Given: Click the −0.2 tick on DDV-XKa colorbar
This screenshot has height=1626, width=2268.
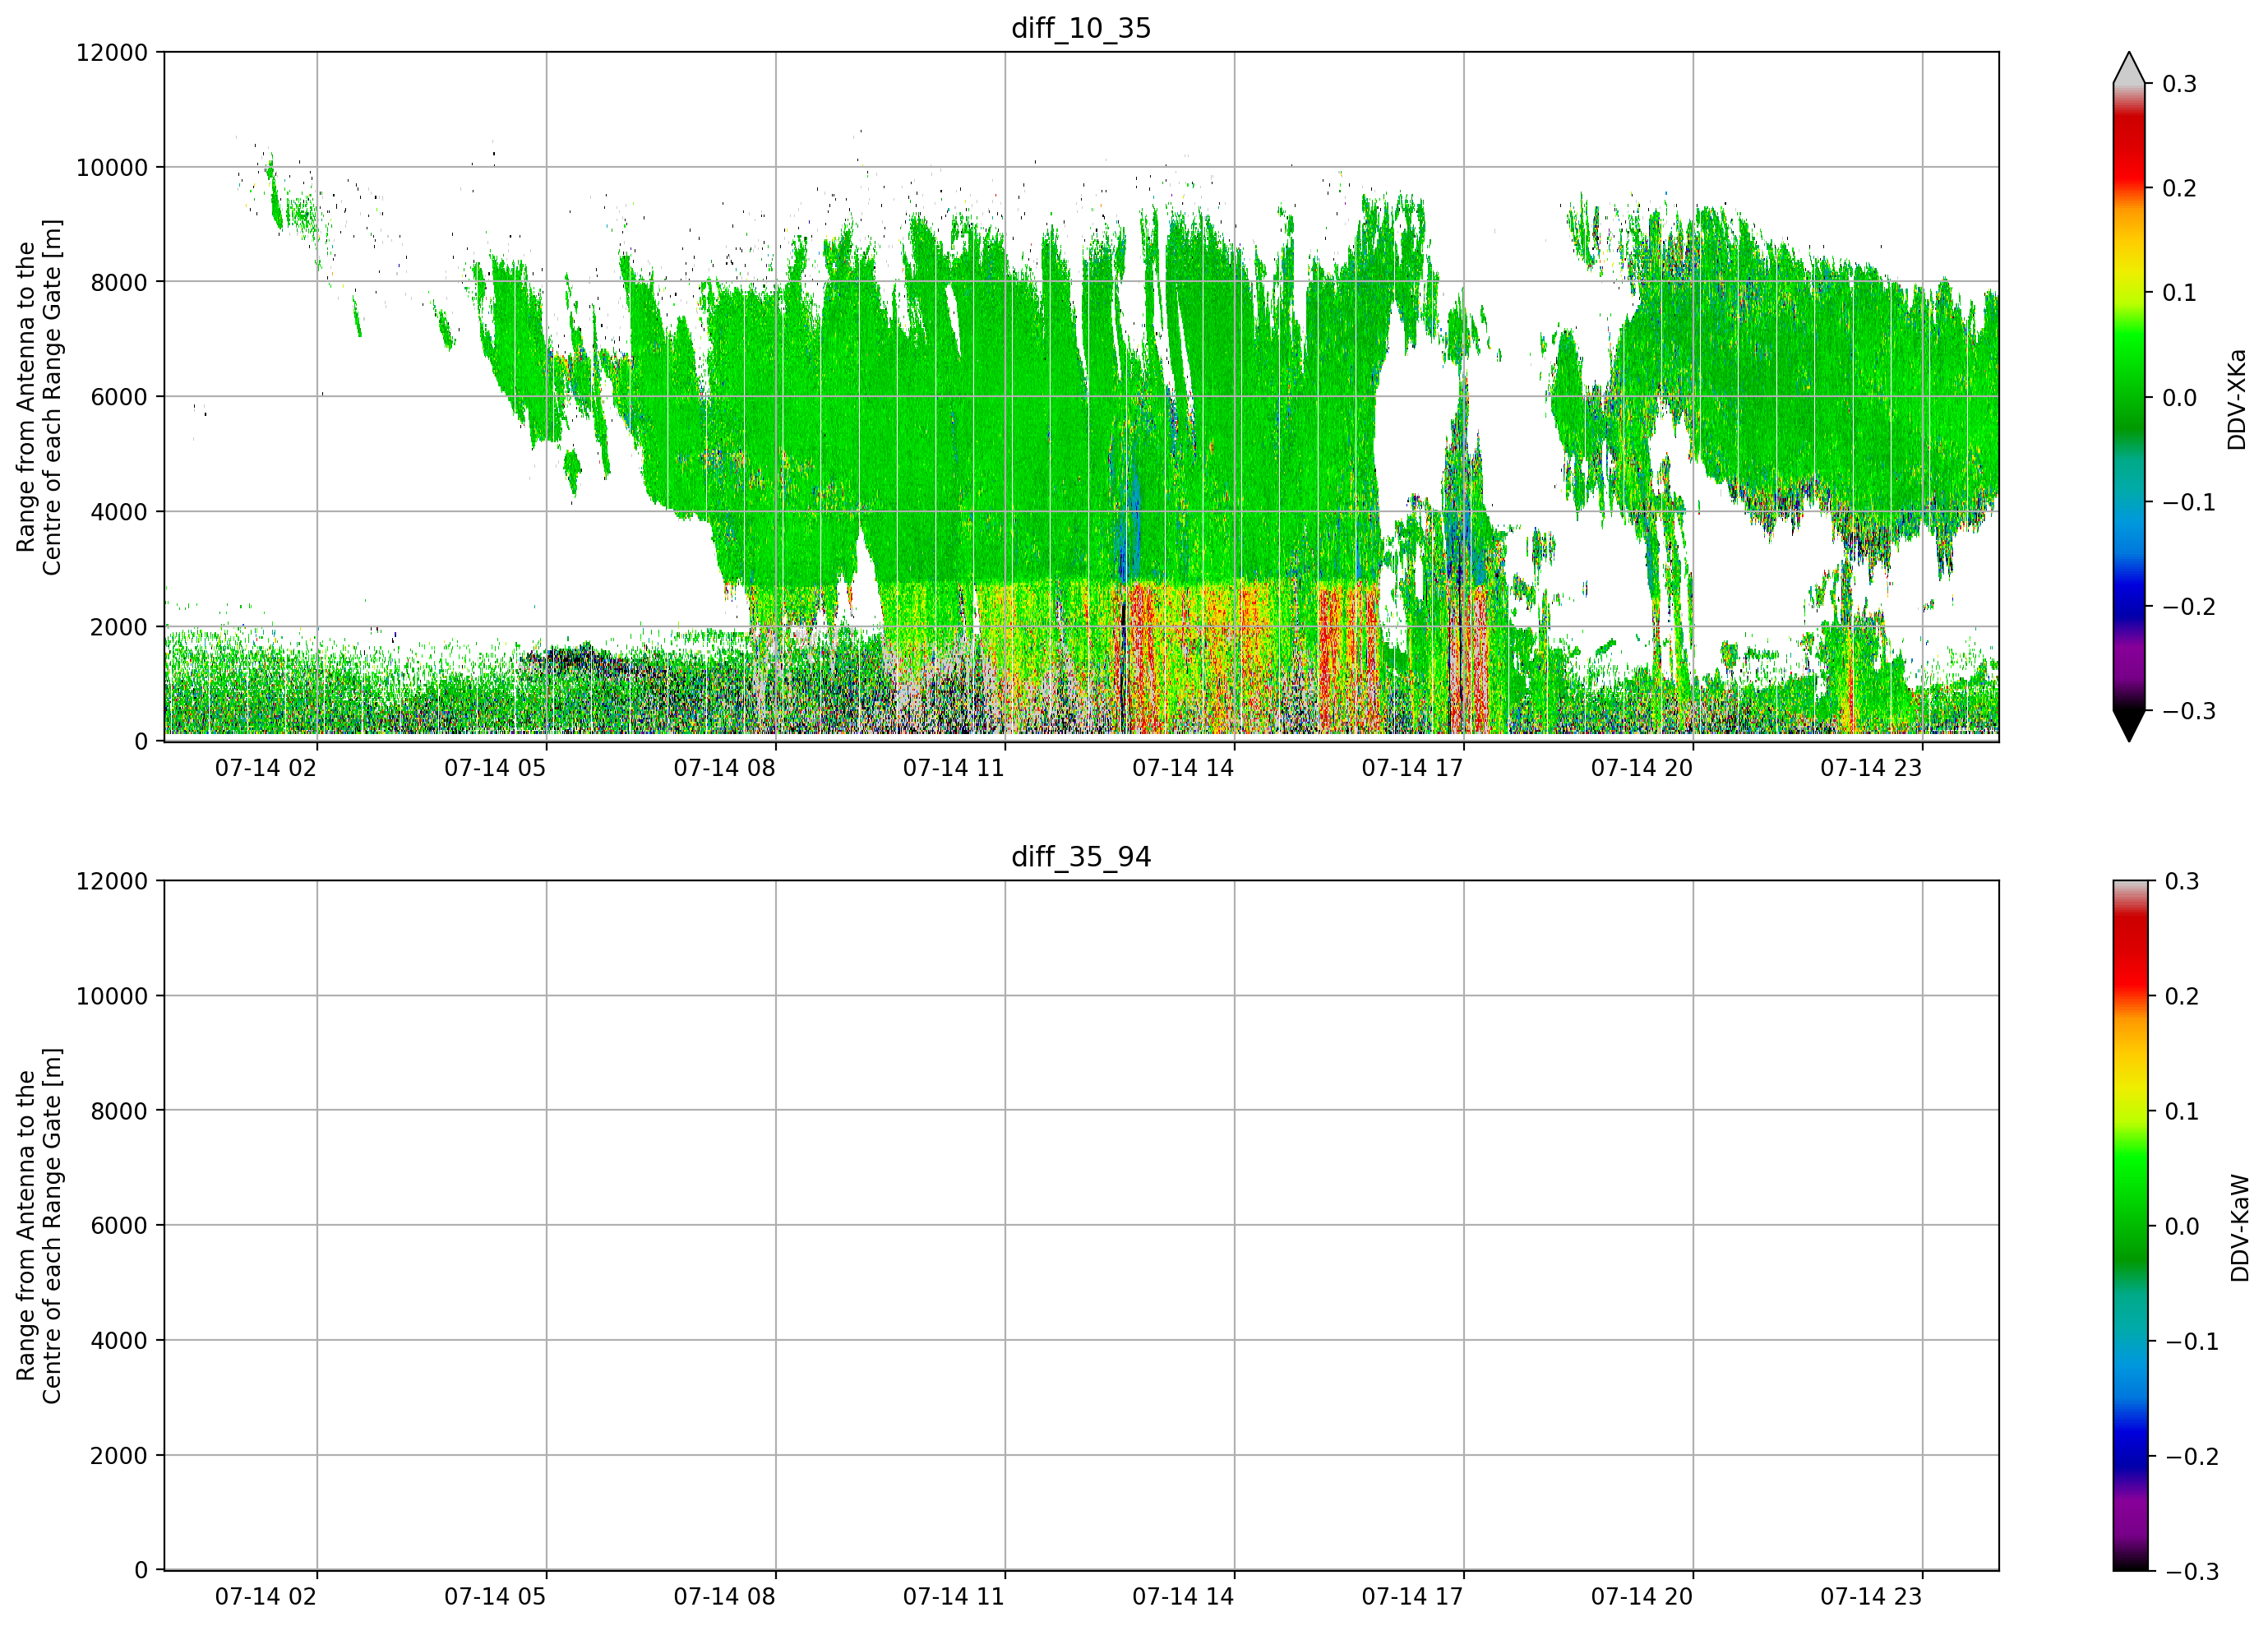Looking at the screenshot, I should coord(2189,607).
